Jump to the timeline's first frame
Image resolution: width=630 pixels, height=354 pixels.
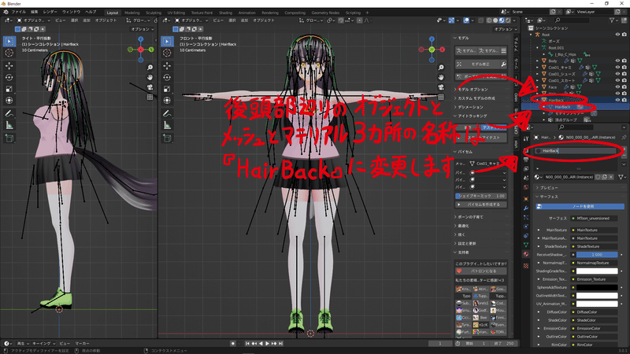(x=247, y=344)
